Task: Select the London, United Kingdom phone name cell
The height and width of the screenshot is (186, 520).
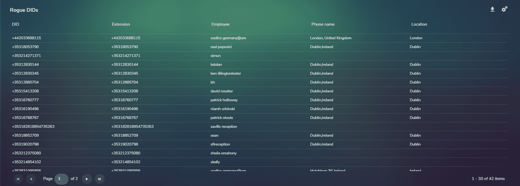Action: [x=331, y=38]
